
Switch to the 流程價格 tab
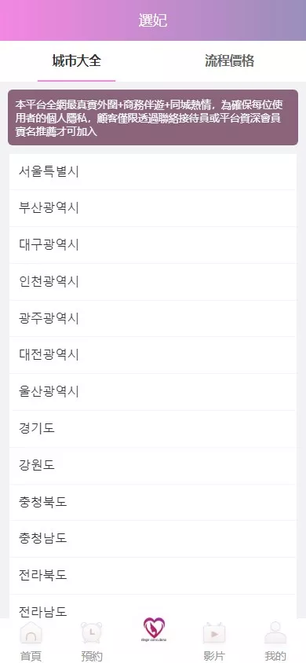[229, 61]
